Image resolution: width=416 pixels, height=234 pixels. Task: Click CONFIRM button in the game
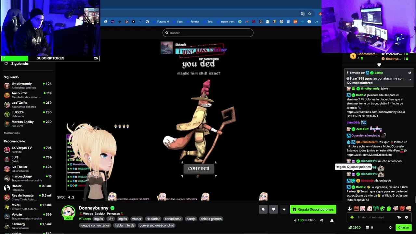tap(199, 169)
